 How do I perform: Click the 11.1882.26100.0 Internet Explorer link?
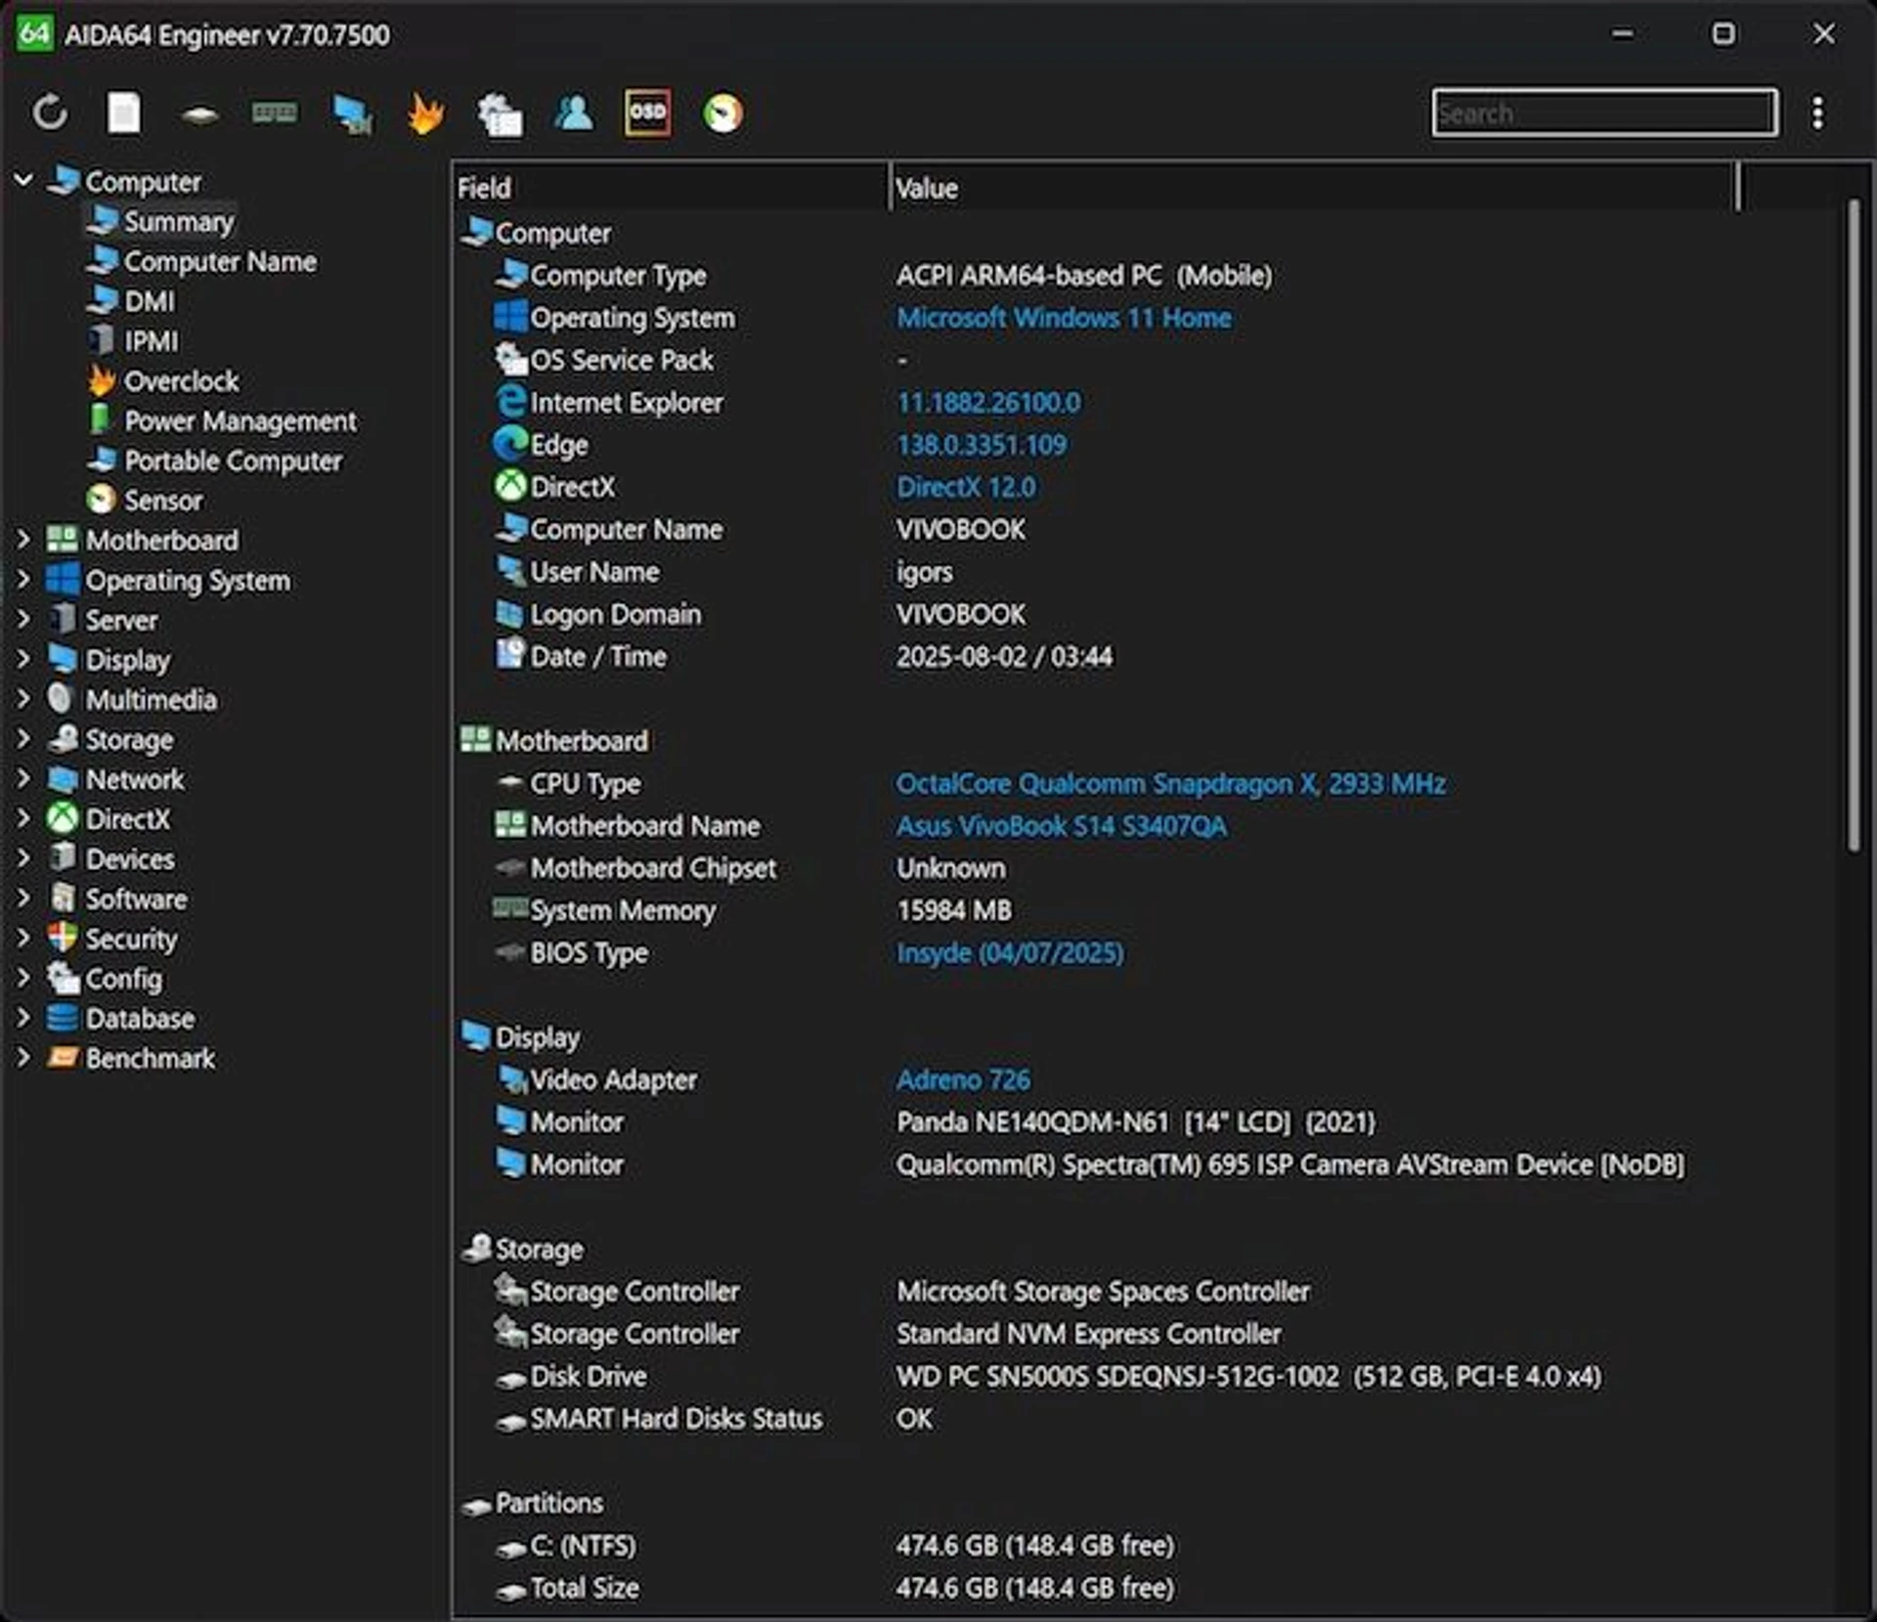(988, 402)
